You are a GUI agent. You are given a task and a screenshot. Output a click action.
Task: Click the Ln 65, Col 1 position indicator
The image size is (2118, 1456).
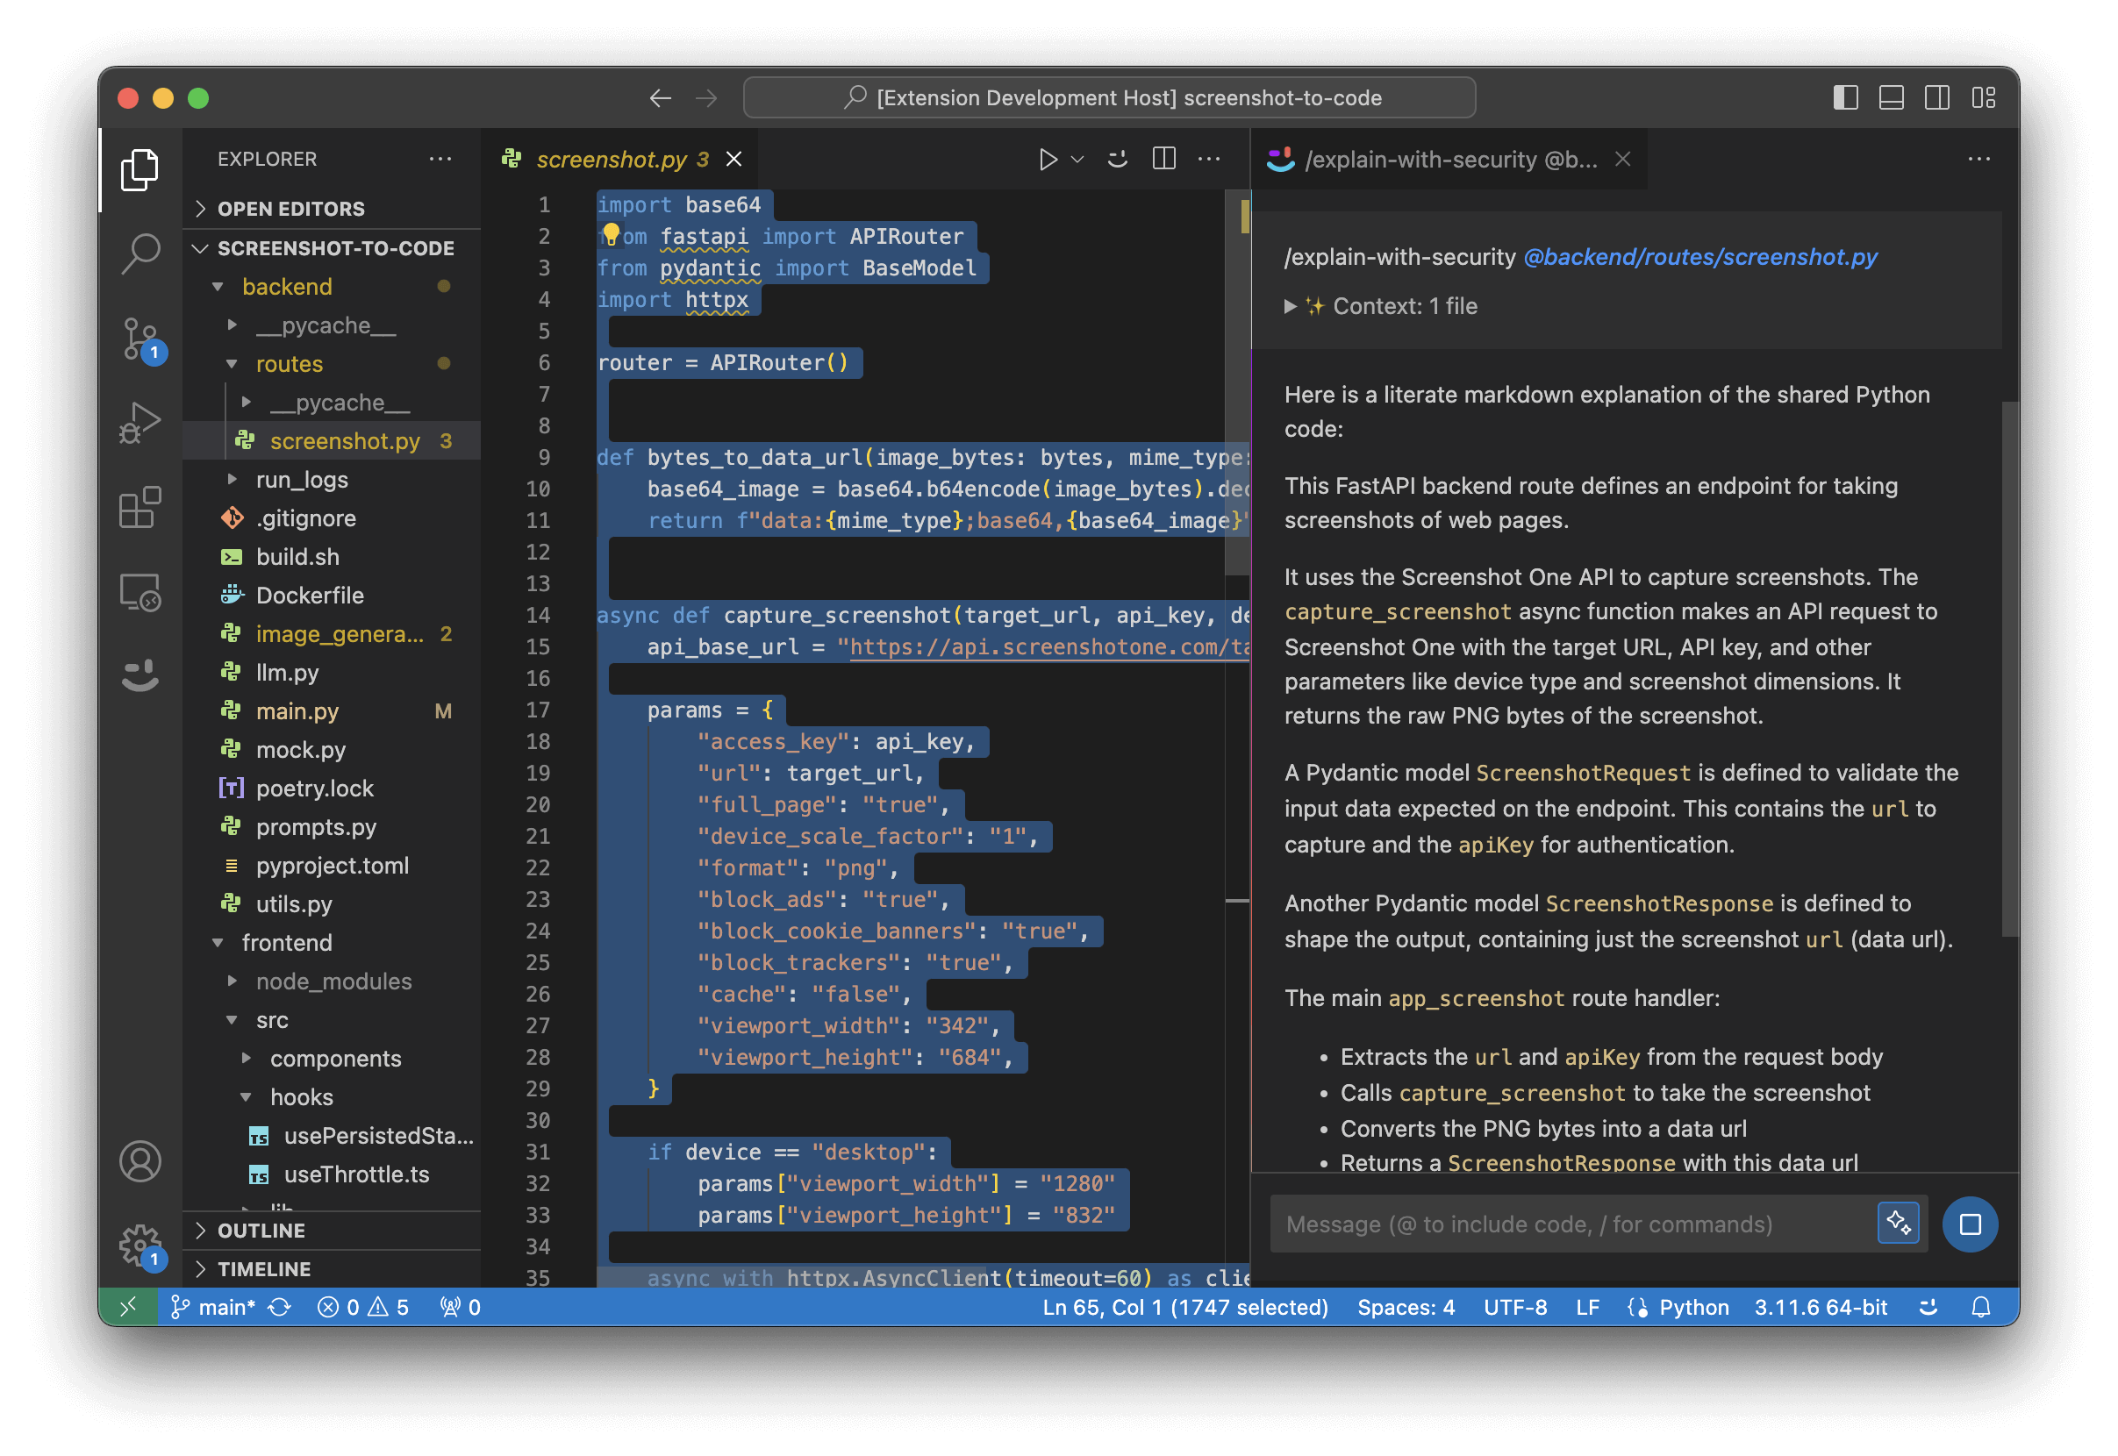1185,1307
